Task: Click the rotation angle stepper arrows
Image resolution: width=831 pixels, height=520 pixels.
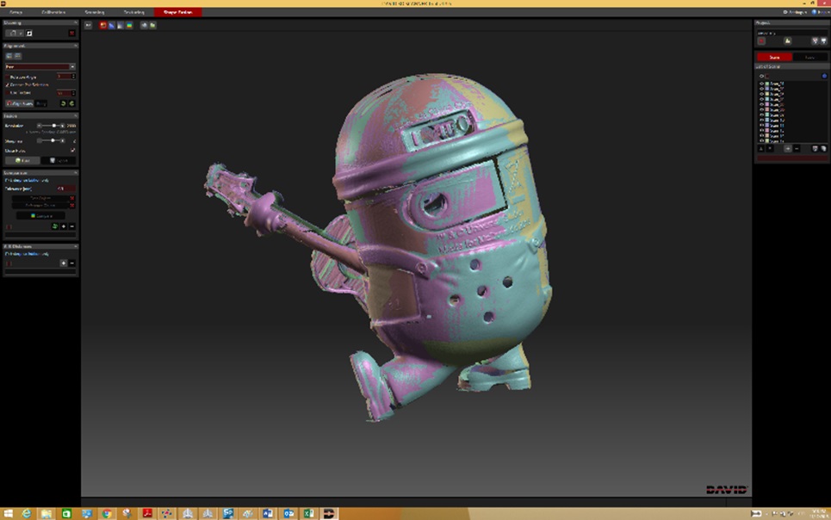Action: point(74,77)
